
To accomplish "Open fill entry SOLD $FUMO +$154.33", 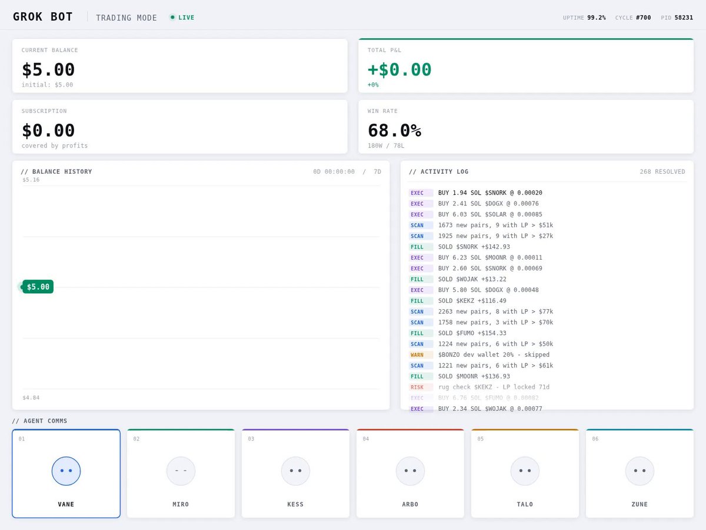I will coord(547,333).
